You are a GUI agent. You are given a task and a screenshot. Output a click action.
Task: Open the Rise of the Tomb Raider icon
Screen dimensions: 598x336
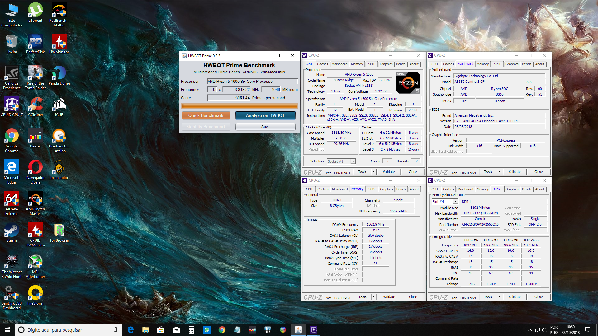pos(35,77)
